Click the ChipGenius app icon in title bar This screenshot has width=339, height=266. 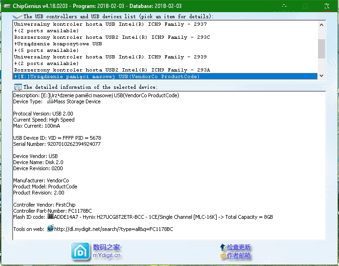6,6
